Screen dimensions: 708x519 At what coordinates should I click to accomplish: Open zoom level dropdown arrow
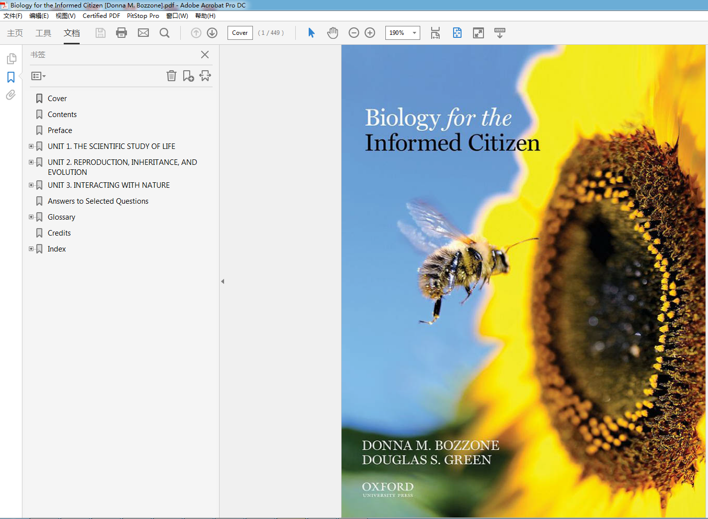click(414, 33)
